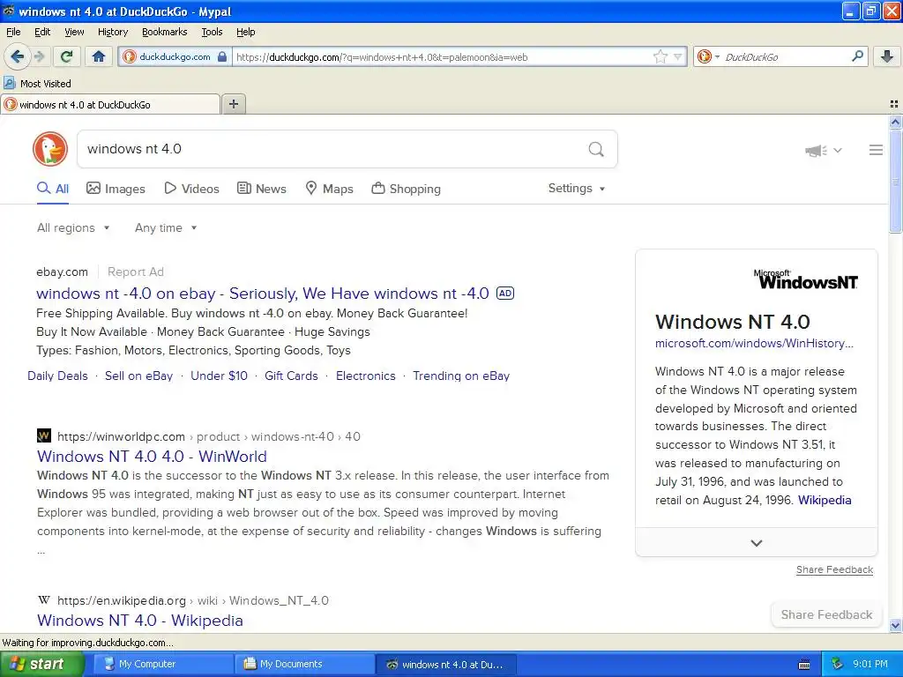
Task: Click the scrollbar down arrow
Action: [895, 625]
